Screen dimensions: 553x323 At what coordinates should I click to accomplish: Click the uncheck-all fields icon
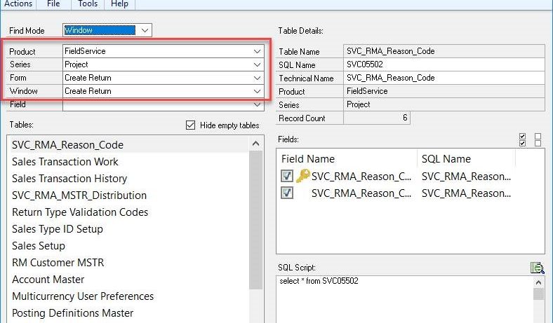coord(538,139)
